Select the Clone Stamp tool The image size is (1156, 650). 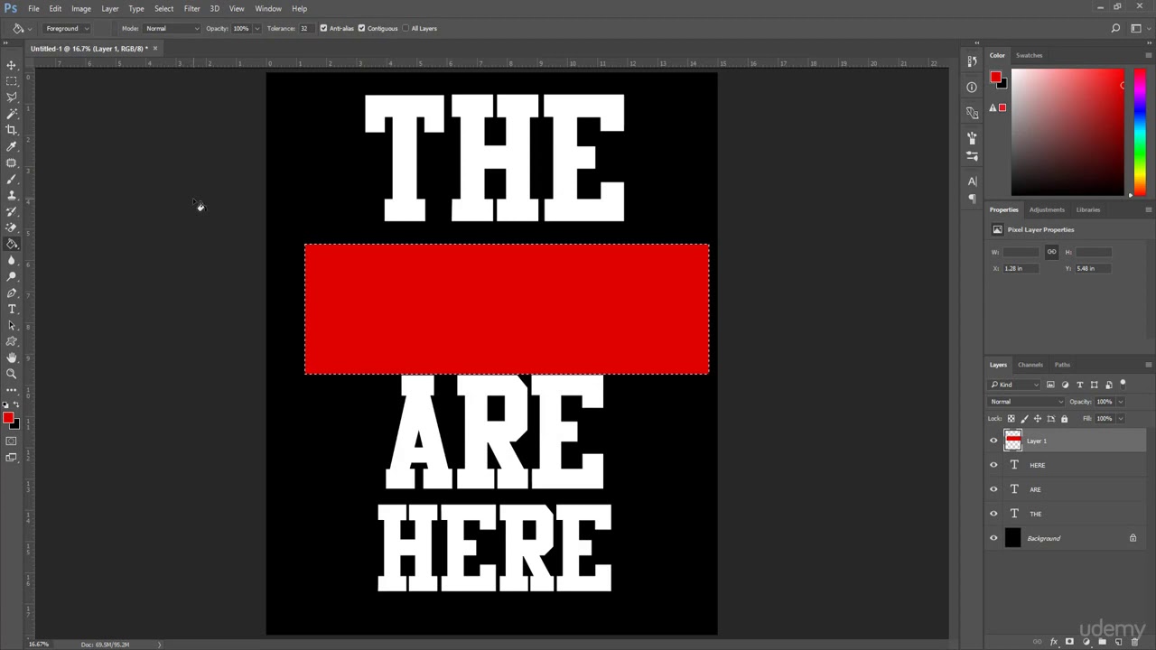[x=12, y=195]
